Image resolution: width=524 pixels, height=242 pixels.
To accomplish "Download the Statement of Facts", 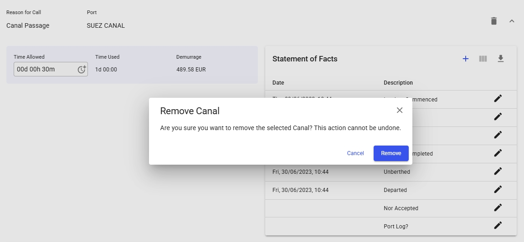I will [500, 59].
